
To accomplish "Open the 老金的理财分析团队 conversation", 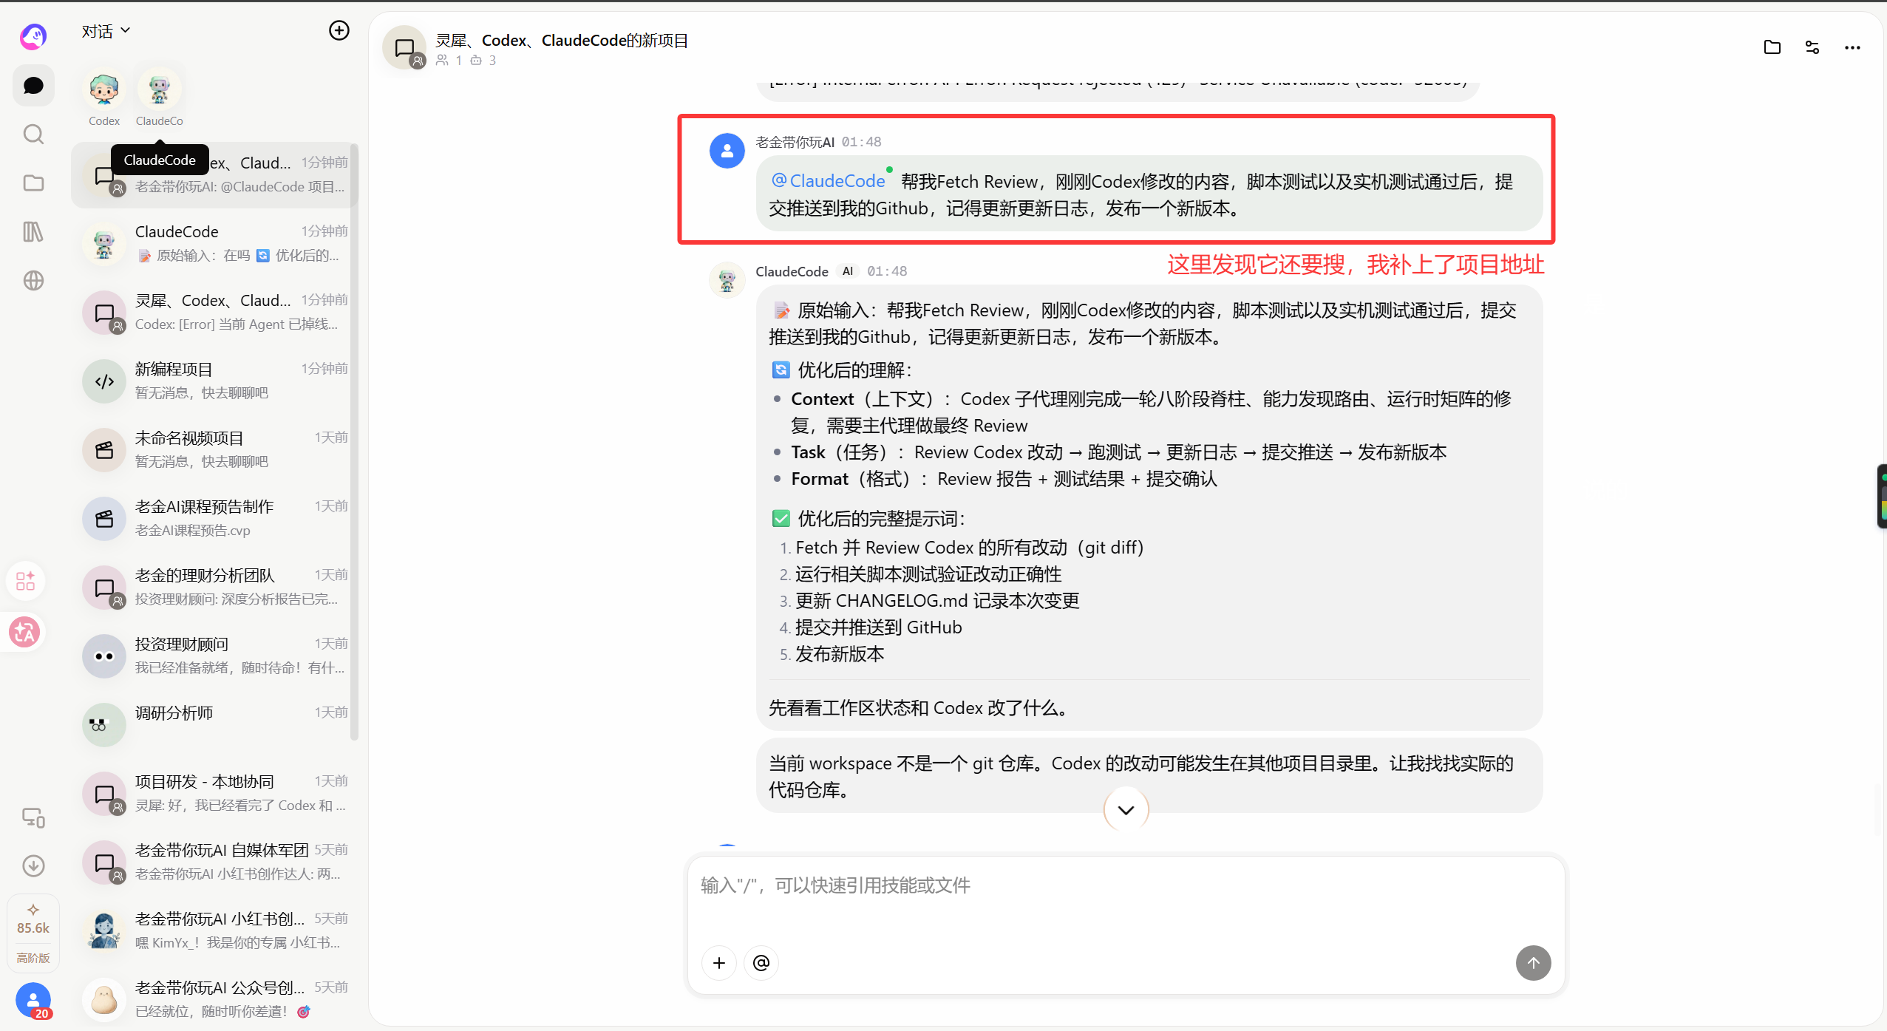I will 214,587.
